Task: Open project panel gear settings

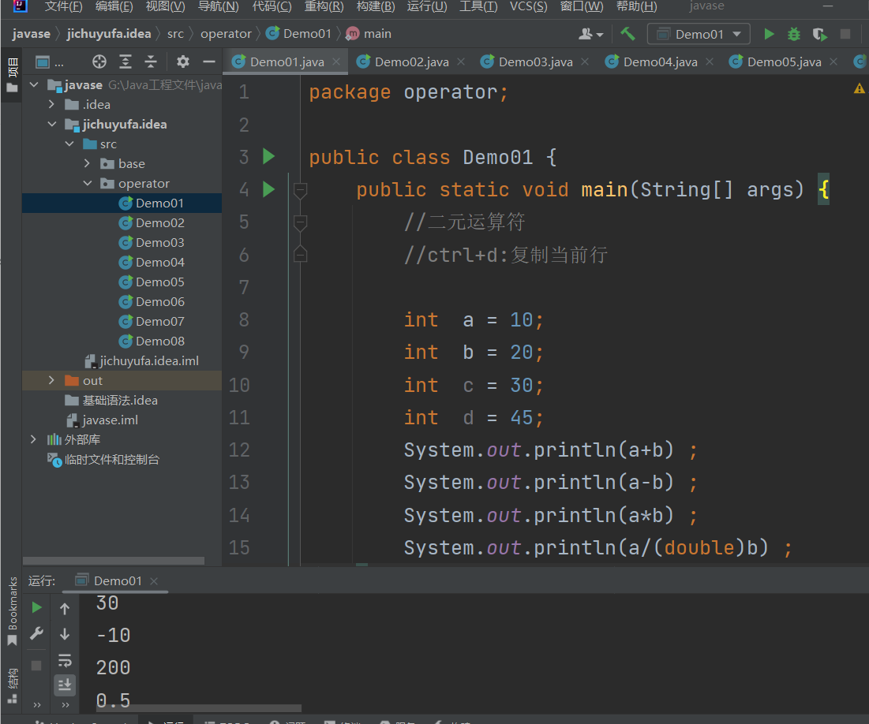Action: [183, 62]
